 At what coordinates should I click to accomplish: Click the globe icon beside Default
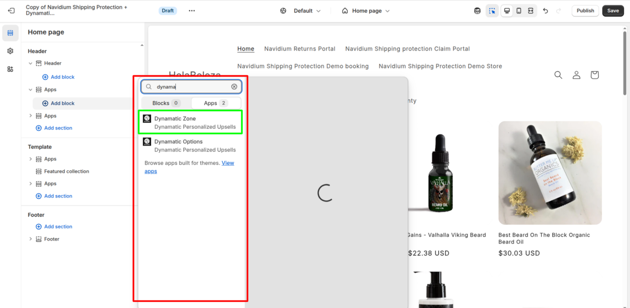tap(283, 11)
